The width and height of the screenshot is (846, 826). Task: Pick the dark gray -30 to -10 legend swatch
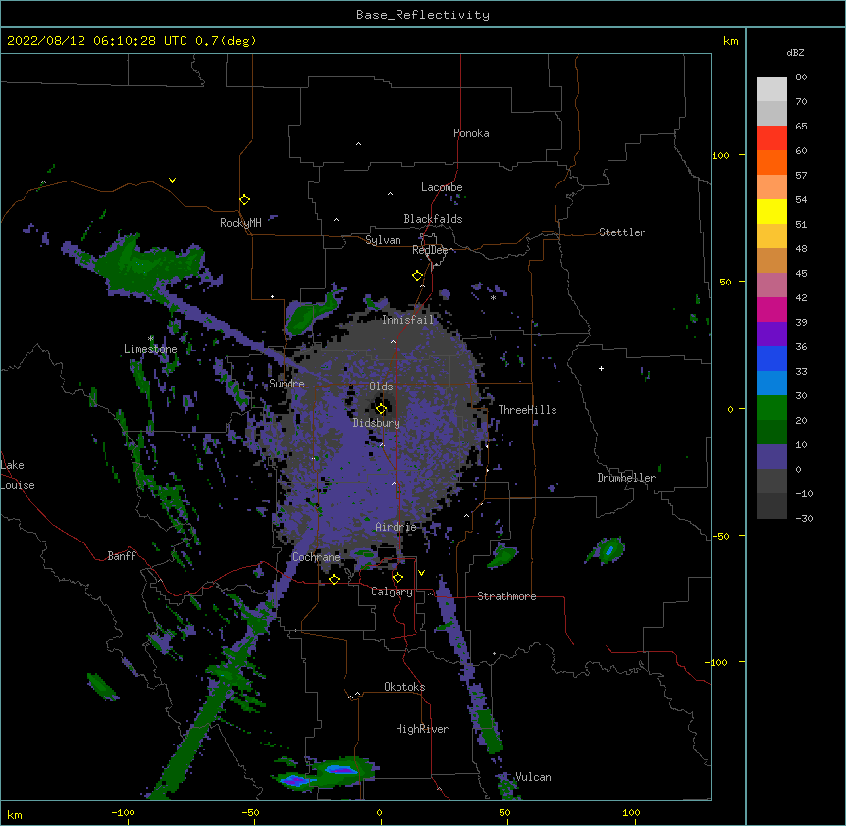(x=771, y=506)
